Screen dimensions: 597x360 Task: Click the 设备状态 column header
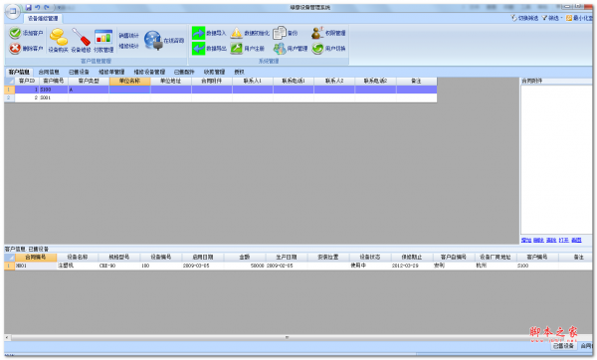[x=370, y=258]
